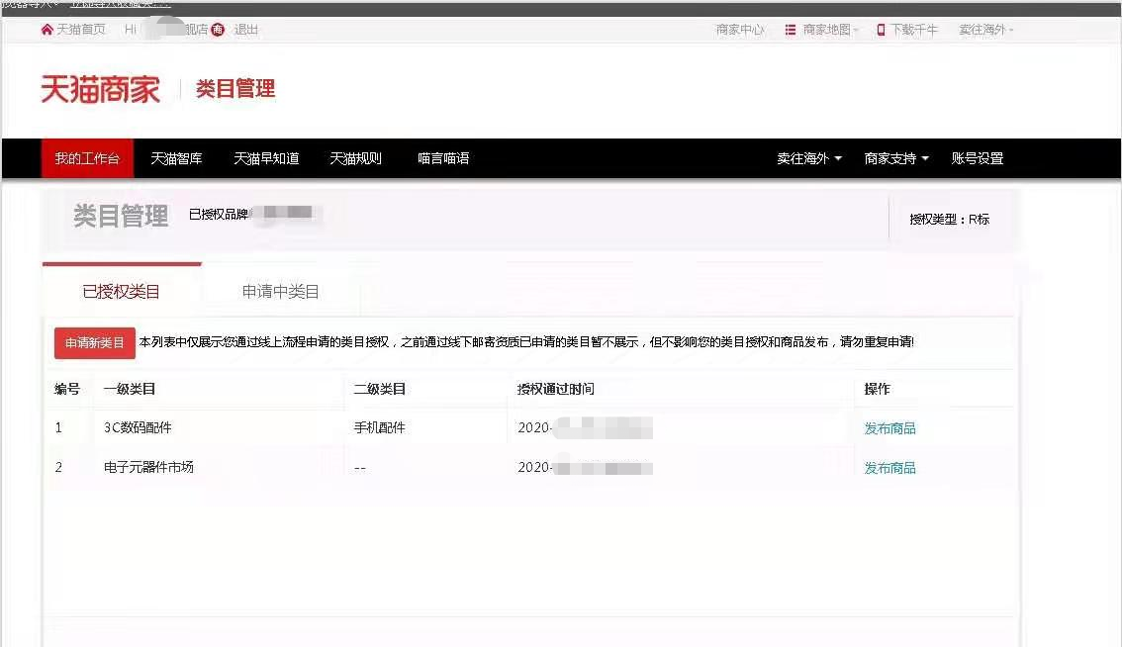This screenshot has height=647, width=1122.
Task: Switch to the 申请中类目 tab
Action: point(281,291)
